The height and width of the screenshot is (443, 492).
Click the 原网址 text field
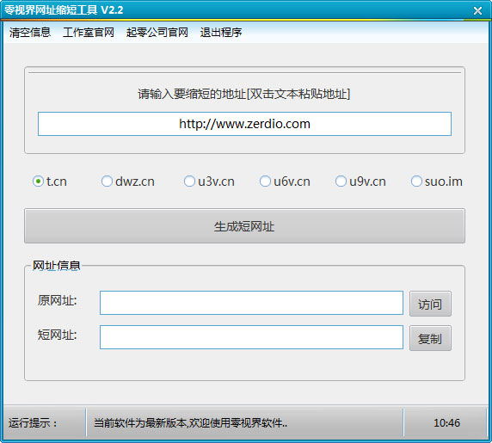(x=252, y=303)
